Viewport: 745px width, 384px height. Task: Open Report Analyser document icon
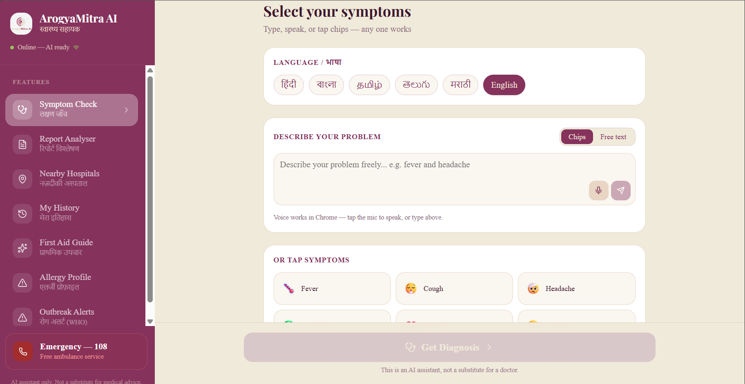(22, 144)
